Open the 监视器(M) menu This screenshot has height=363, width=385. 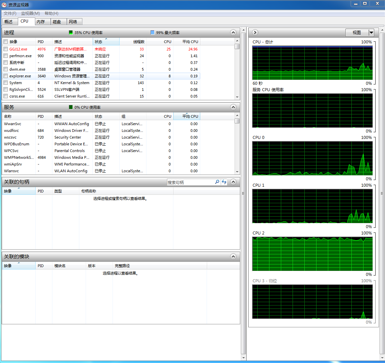pyautogui.click(x=30, y=13)
